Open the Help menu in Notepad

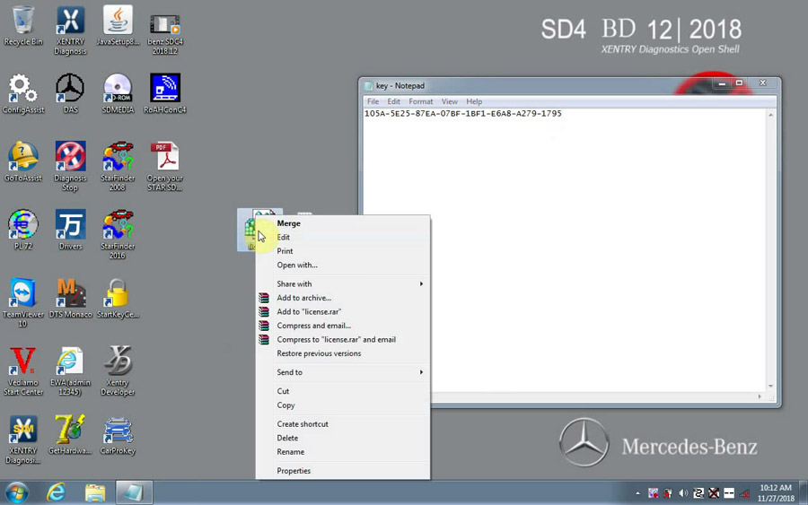(x=474, y=101)
